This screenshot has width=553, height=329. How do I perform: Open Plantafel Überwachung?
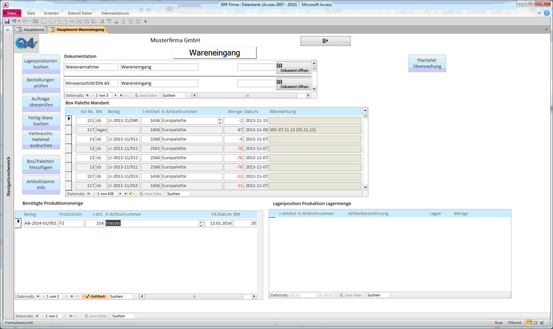[x=427, y=63]
